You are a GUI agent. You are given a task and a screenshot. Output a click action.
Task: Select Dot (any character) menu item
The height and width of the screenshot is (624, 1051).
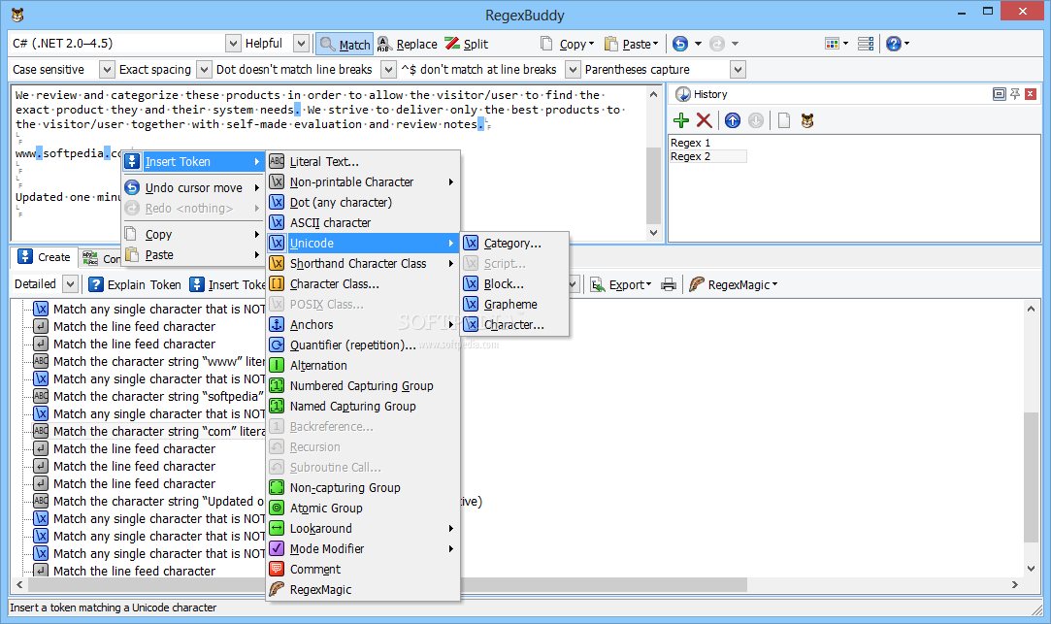pyautogui.click(x=363, y=203)
